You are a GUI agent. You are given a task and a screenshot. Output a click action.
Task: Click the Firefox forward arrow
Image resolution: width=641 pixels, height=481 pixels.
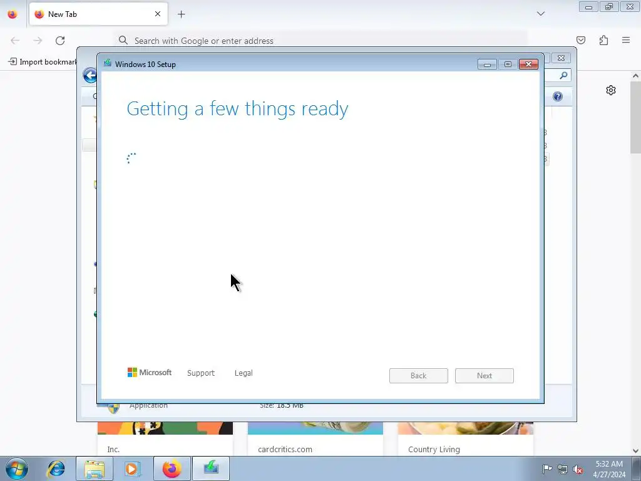[x=38, y=41]
